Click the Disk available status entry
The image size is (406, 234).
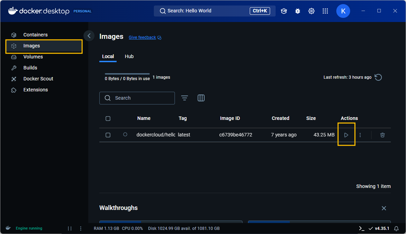click(184, 229)
